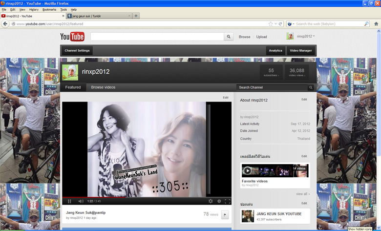Switch to the Browse videos tab
The height and width of the screenshot is (231, 381).
coord(103,87)
